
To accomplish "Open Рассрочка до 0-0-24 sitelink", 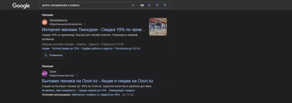I will 127,49.
